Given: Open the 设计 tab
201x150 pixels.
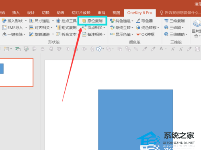Looking at the screenshot, I should 31,13.
